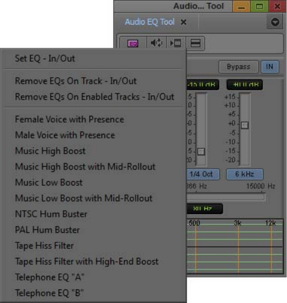This screenshot has height=303, width=287.
Task: Open the Audio EQ Tool fast menu arrow
Action: [x=275, y=22]
